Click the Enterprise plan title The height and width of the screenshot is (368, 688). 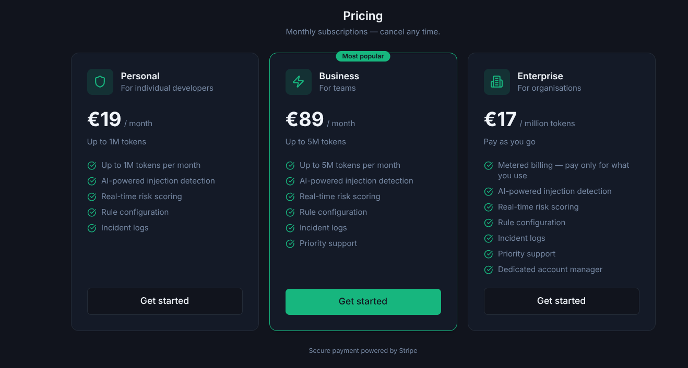click(x=540, y=76)
